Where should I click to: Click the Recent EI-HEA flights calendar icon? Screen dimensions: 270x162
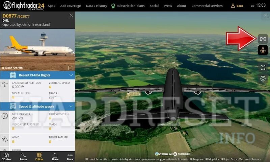coord(13,75)
